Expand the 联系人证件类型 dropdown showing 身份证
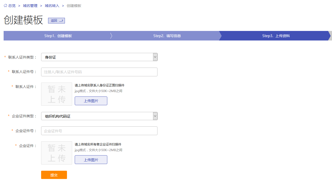 pos(99,57)
